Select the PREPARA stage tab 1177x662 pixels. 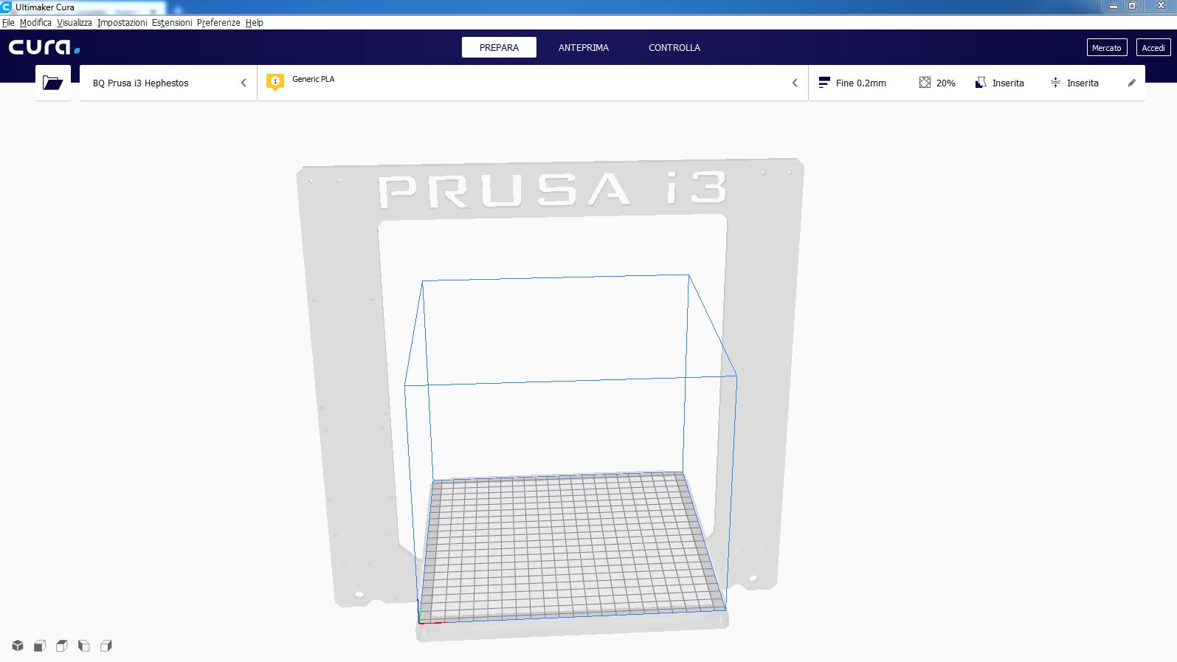pyautogui.click(x=499, y=47)
